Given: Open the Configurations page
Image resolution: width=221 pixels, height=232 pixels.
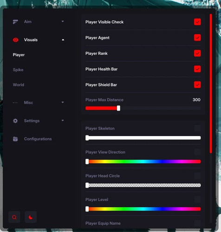Looking at the screenshot, I should (x=38, y=139).
